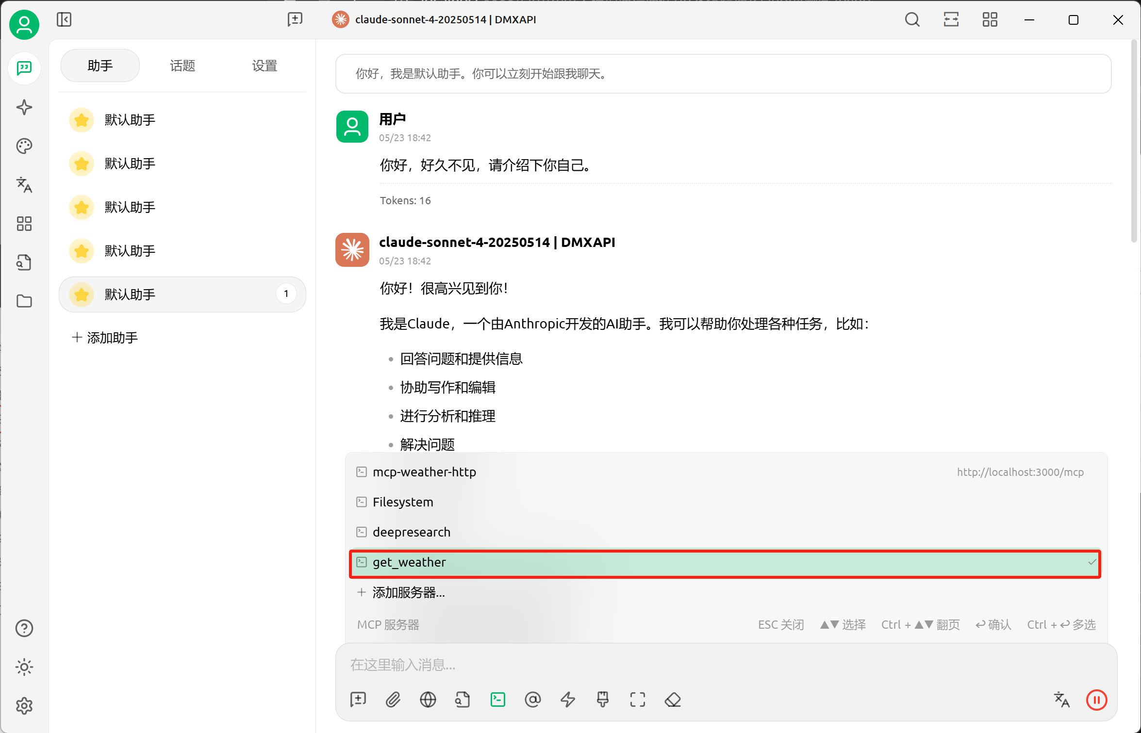Translate input text with translate icon
1141x733 pixels.
(1062, 700)
